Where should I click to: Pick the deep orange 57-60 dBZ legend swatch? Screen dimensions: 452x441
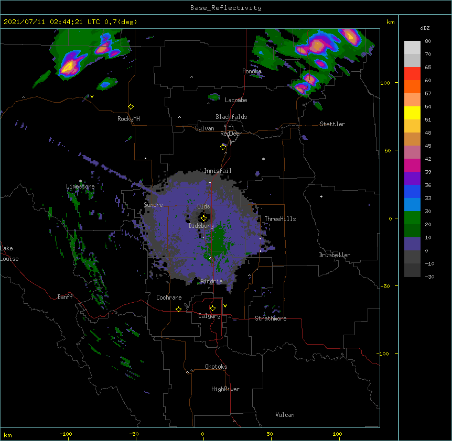pyautogui.click(x=412, y=86)
